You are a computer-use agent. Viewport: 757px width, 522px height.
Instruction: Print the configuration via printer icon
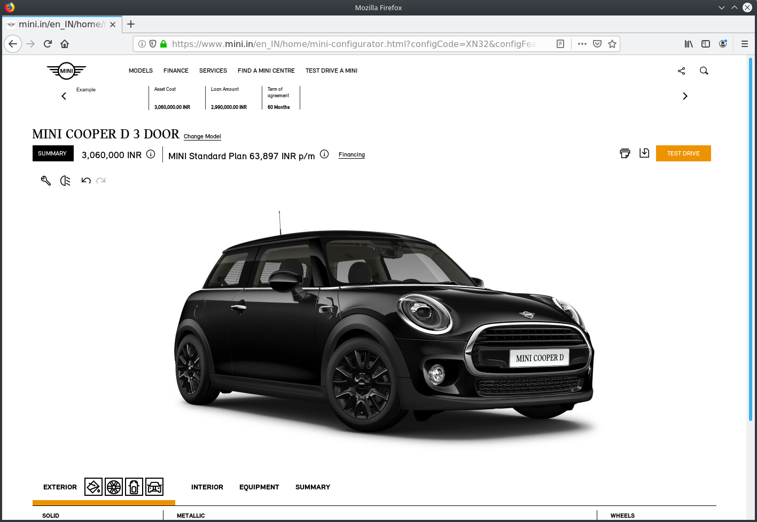[625, 153]
